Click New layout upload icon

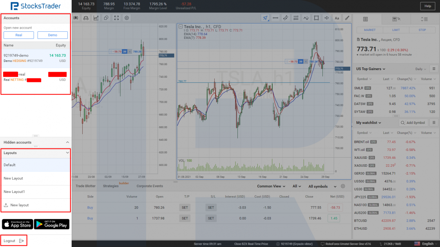point(6,205)
